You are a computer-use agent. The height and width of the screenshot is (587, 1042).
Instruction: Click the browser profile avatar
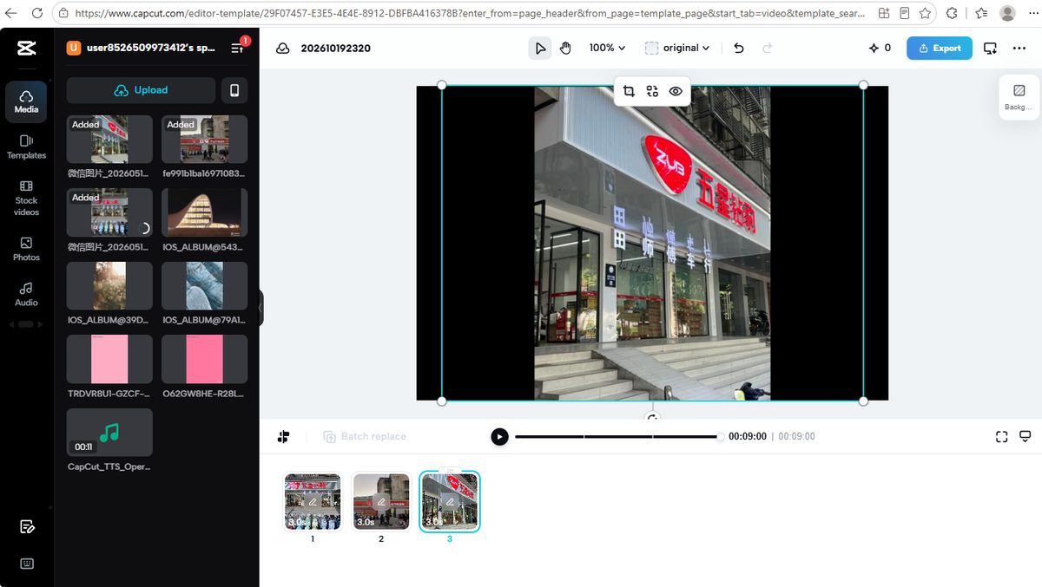point(1007,13)
